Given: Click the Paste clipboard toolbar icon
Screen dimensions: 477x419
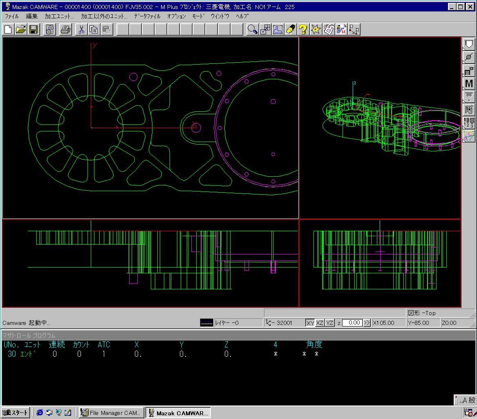Looking at the screenshot, I should point(106,29).
